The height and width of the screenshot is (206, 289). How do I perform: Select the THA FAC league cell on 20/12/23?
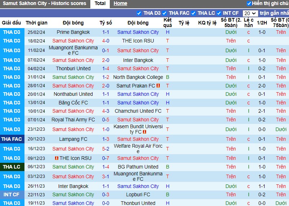click(12, 139)
